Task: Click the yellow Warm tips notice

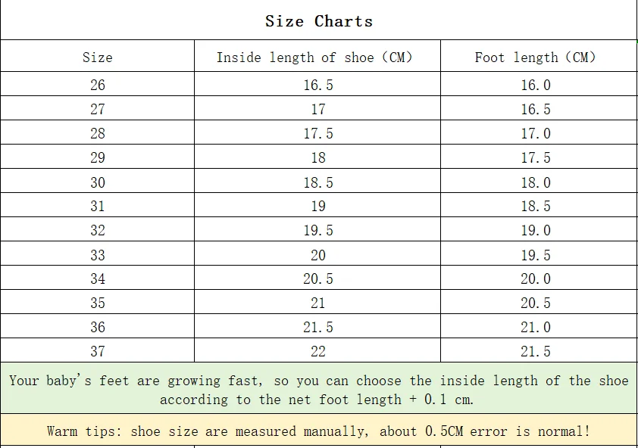Action: tap(318, 430)
